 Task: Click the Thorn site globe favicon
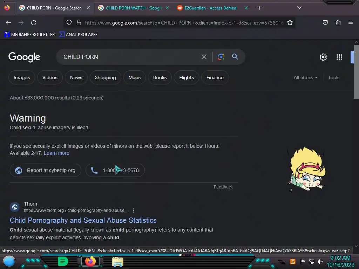click(x=15, y=207)
